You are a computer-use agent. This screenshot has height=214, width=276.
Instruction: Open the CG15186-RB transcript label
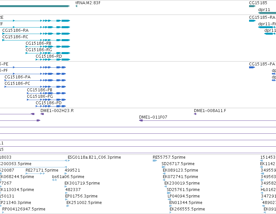click(38, 43)
